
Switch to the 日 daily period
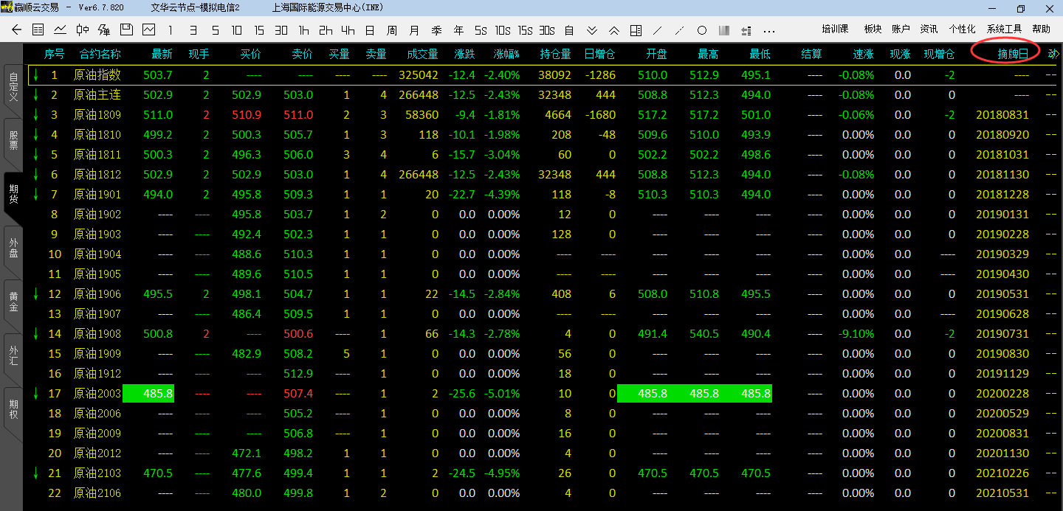370,30
